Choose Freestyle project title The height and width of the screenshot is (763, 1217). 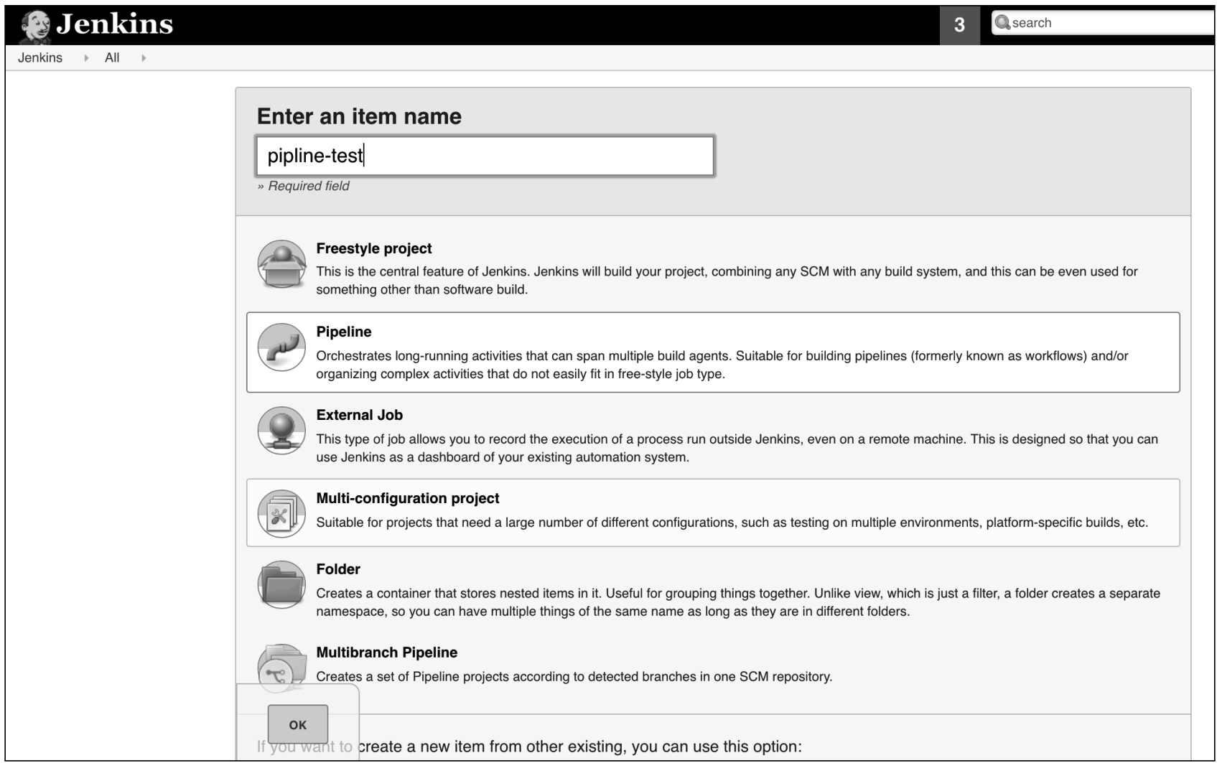[374, 248]
